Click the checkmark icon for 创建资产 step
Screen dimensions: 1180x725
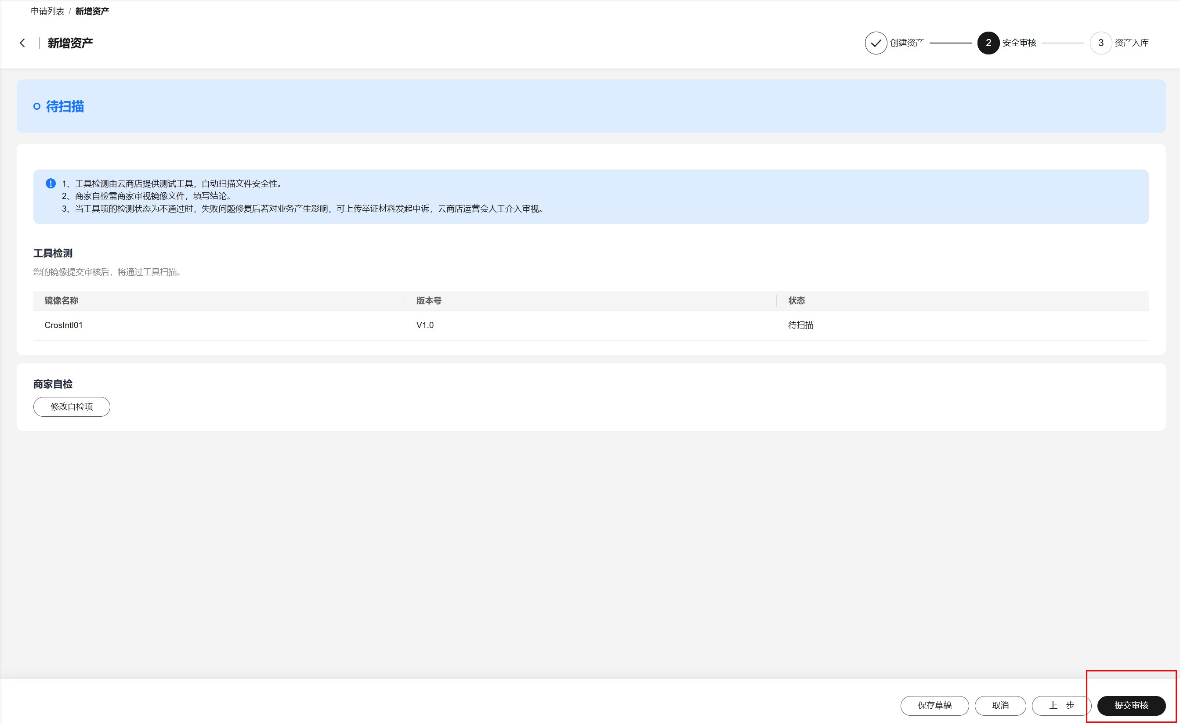pyautogui.click(x=876, y=43)
